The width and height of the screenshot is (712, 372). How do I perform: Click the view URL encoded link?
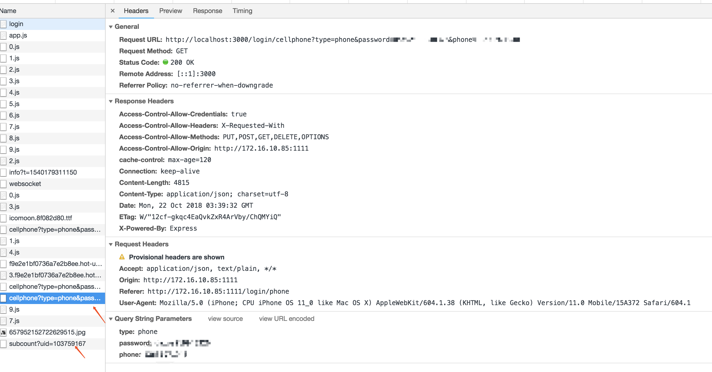(287, 319)
